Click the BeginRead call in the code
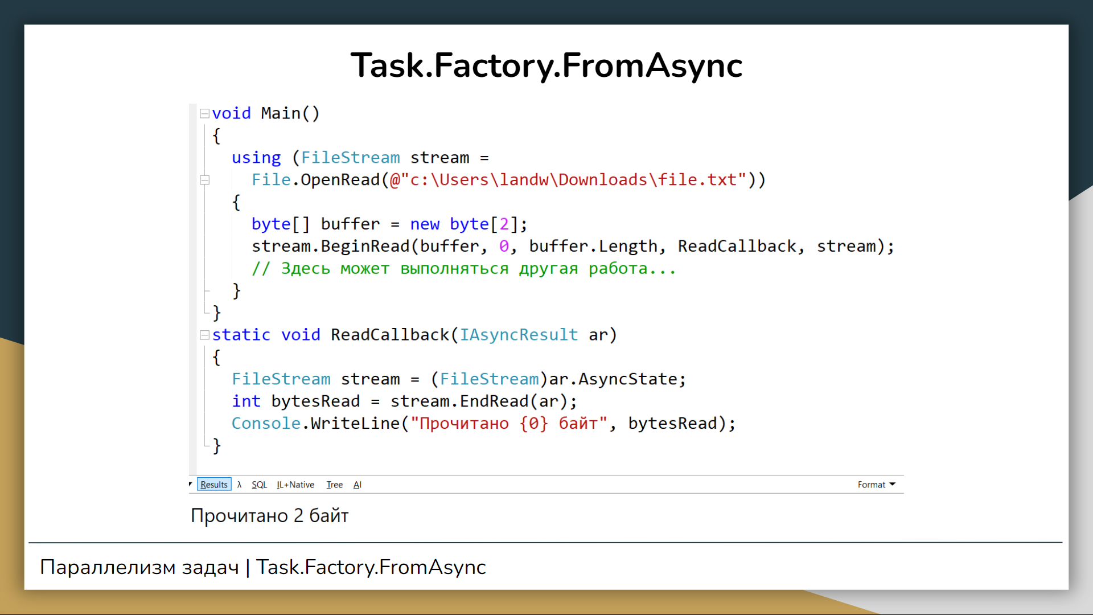 pyautogui.click(x=364, y=246)
